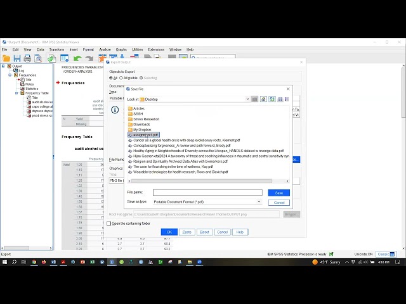Click the viewer vertical scrollbar thumb
Viewport: 406px width, 304px height.
[403, 92]
